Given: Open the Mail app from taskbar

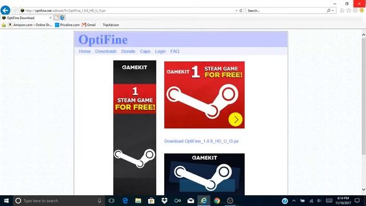Looking at the screenshot, I should click(x=190, y=201).
